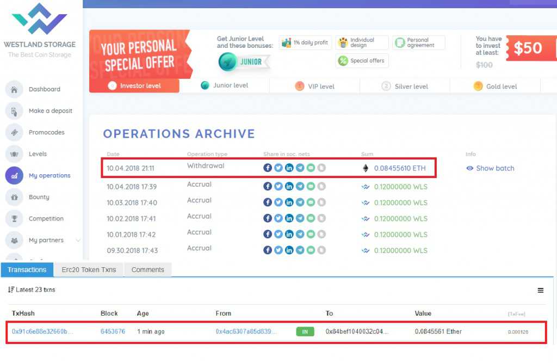Image resolution: width=557 pixels, height=363 pixels.
Task: Open transaction hash 0x91c6e88e32660b link
Action: 42,331
